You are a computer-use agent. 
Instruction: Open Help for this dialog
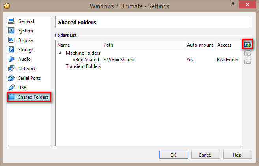(x=237, y=155)
